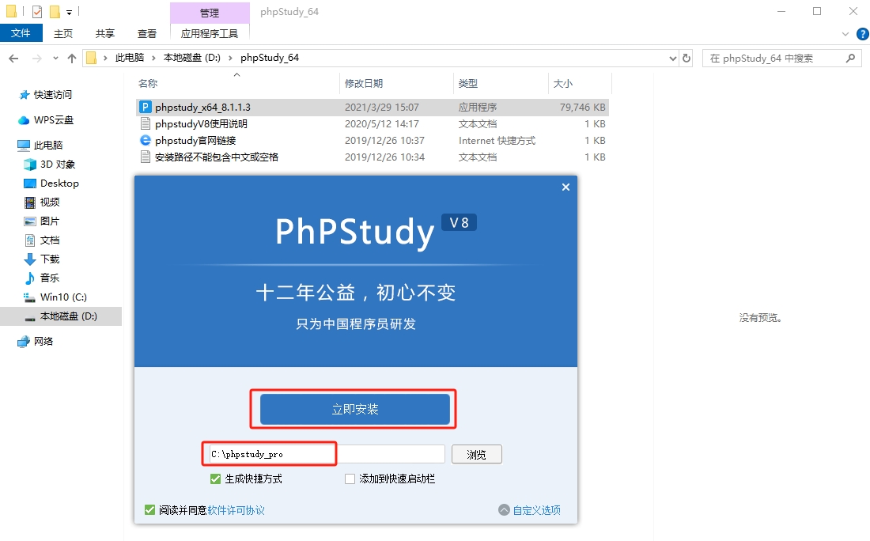Click the properties quick access icon
This screenshot has width=870, height=541.
37,12
